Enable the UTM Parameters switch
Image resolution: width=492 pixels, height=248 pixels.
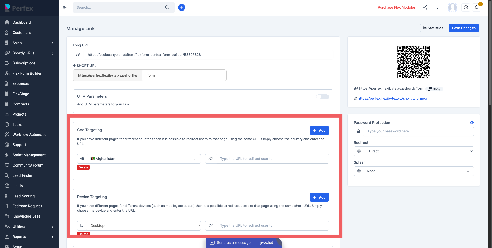click(323, 97)
